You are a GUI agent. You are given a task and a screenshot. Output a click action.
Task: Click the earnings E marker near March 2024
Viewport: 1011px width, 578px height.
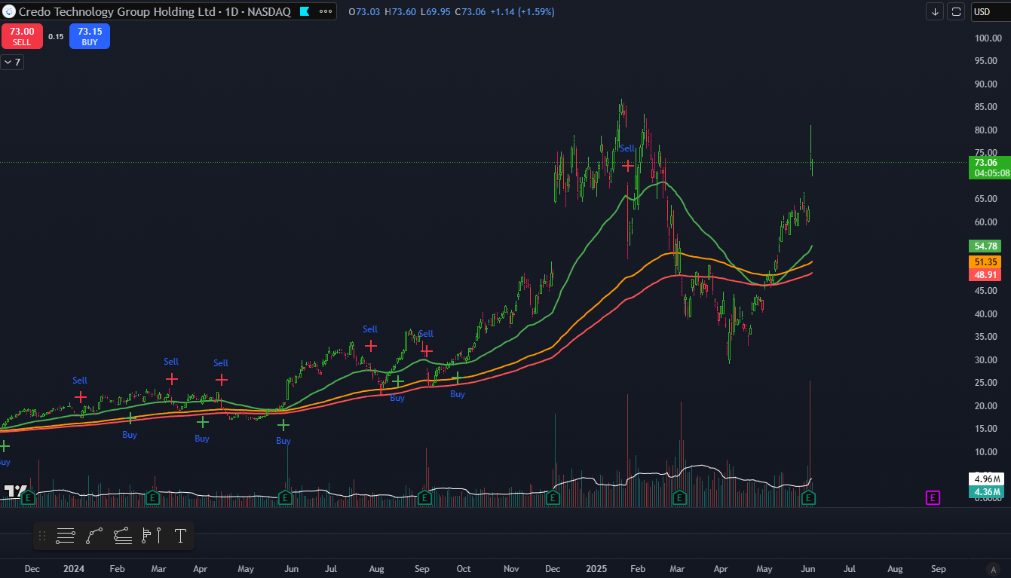[152, 497]
